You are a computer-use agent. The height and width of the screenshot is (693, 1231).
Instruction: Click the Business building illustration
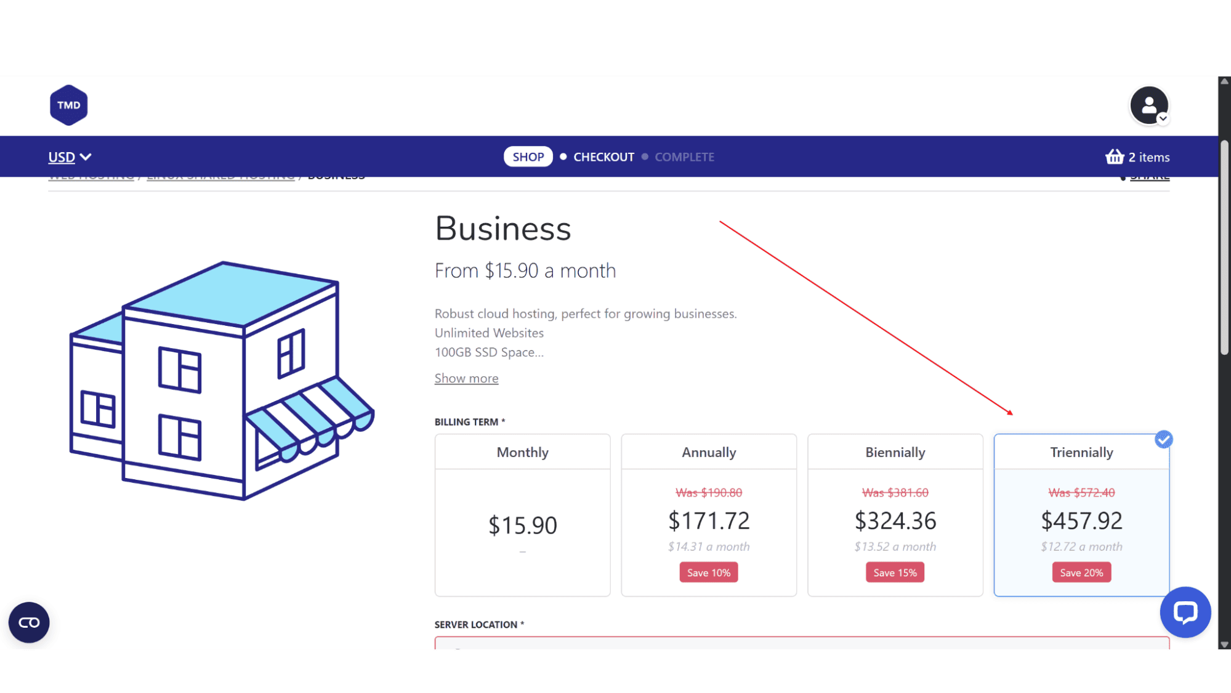pos(222,380)
